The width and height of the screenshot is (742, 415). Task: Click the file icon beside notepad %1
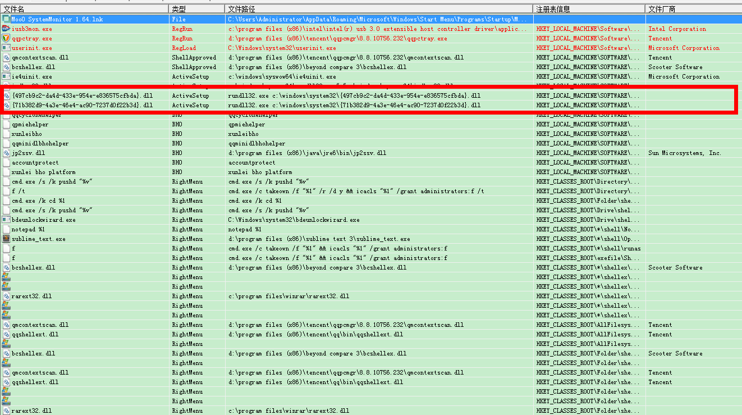point(6,229)
